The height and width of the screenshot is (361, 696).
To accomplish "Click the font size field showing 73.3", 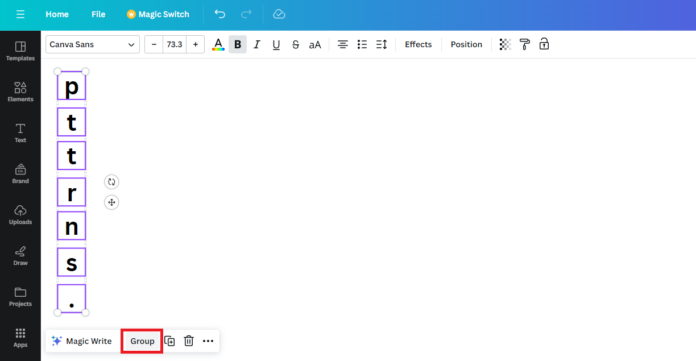I will click(175, 44).
